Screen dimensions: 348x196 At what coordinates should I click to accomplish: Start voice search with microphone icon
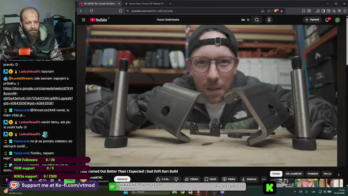(269, 20)
